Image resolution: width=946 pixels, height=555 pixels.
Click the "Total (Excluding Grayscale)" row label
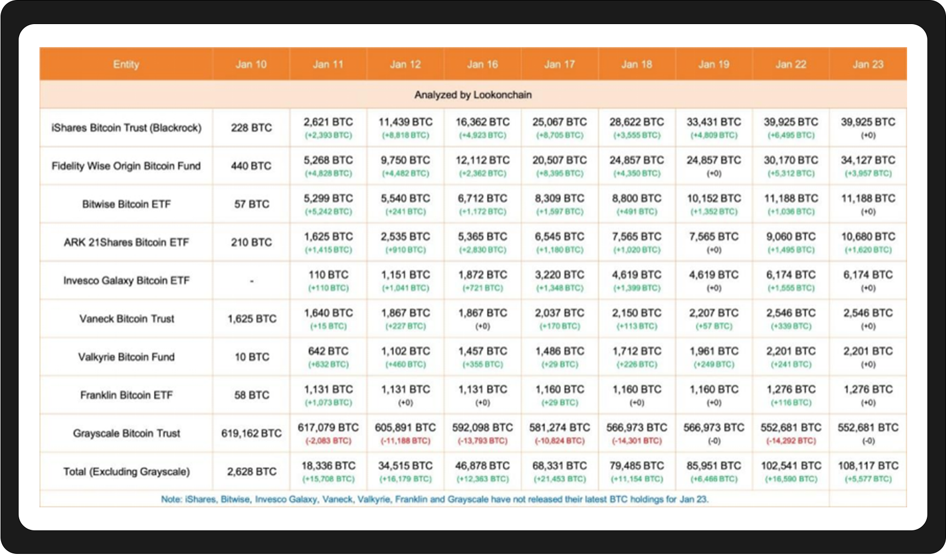point(126,471)
